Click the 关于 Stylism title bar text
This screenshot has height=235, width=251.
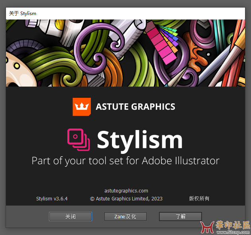click(x=23, y=14)
